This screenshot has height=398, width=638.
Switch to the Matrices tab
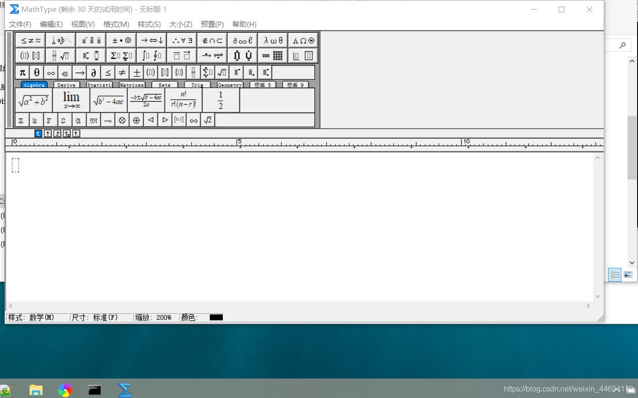[132, 85]
